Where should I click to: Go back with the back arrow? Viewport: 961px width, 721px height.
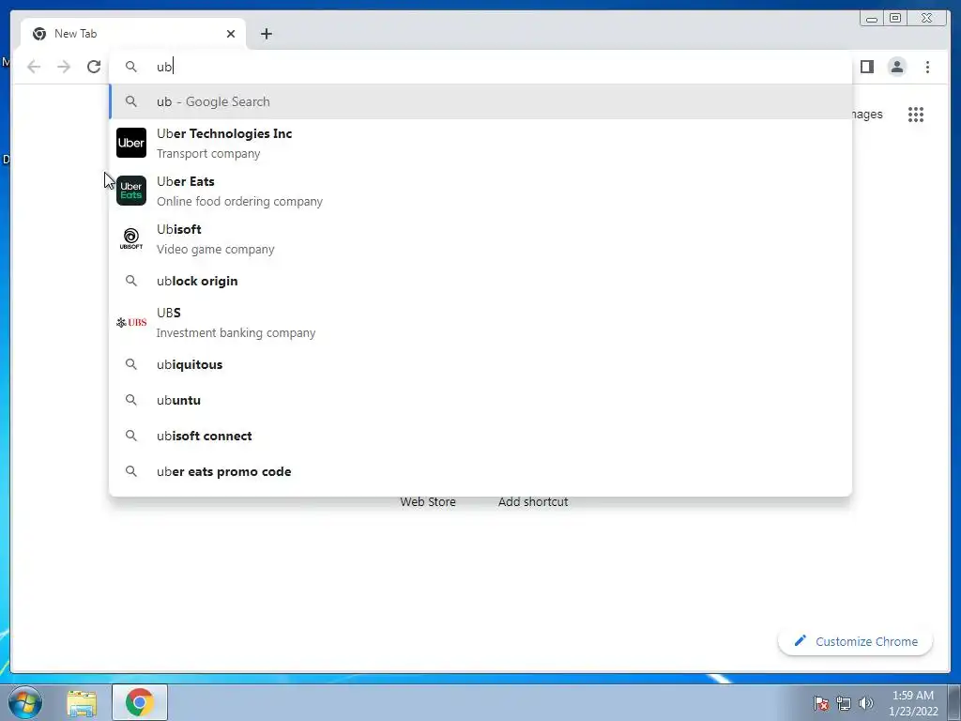(x=34, y=67)
